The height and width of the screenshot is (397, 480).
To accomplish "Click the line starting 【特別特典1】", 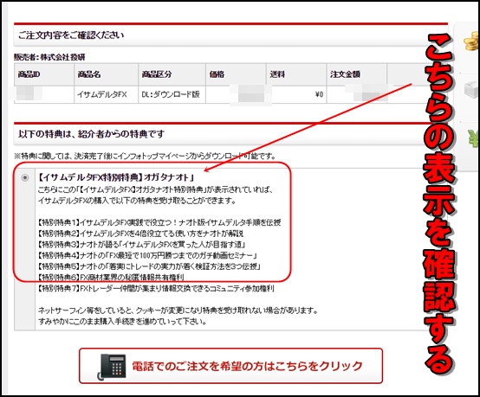I will coord(159,222).
